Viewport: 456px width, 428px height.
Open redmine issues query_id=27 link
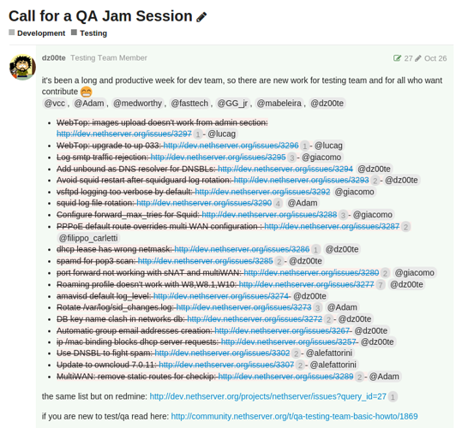coord(267,396)
